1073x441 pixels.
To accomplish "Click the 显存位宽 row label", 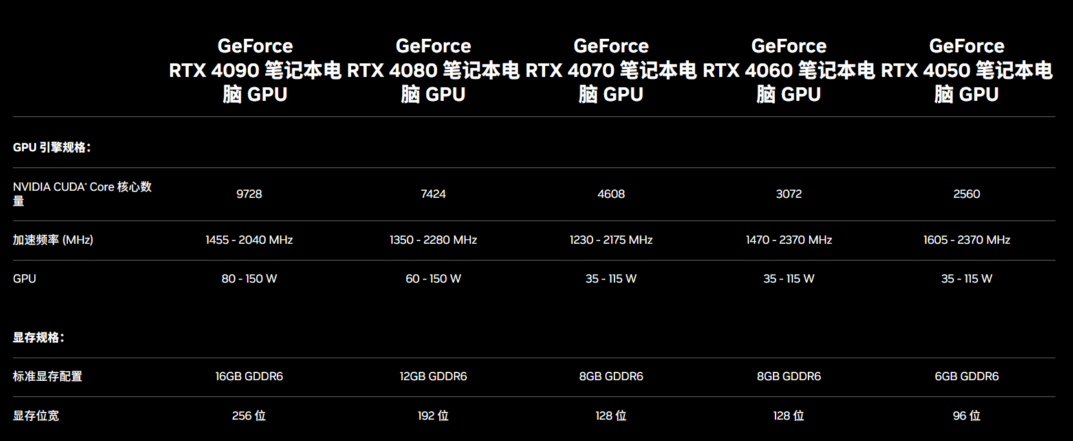I will point(36,416).
